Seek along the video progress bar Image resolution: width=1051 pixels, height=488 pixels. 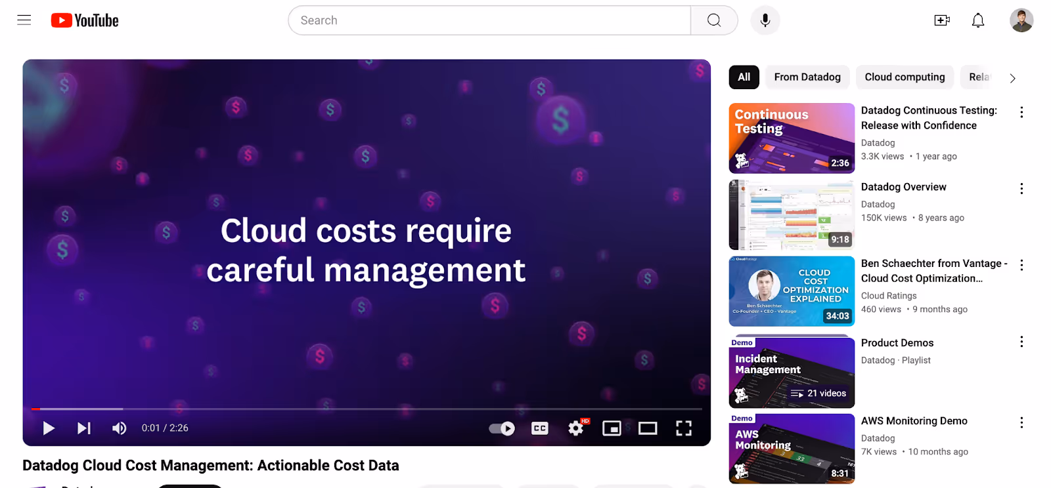pos(367,409)
